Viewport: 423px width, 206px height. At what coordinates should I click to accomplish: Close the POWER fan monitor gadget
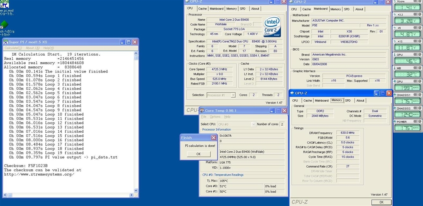419,122
